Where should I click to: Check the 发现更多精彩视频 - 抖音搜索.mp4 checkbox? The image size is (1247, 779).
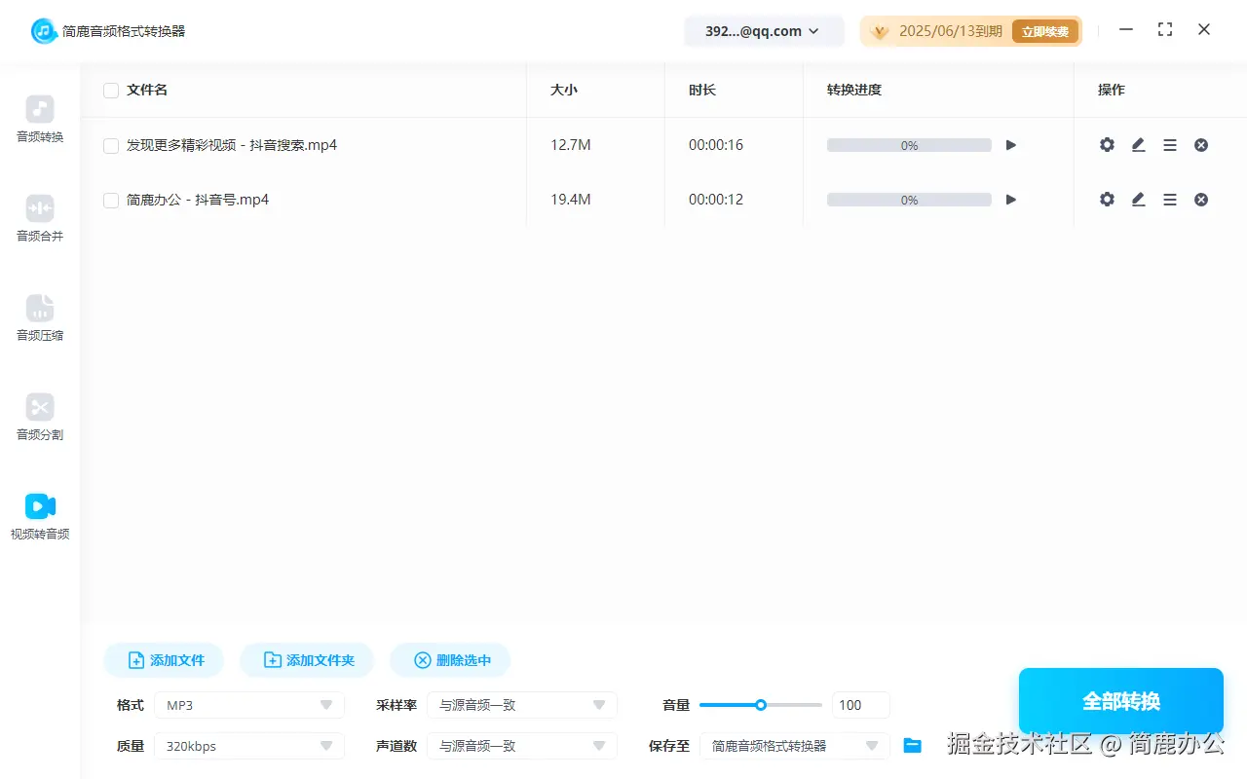tap(111, 146)
